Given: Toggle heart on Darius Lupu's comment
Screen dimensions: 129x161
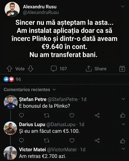Looking at the screenshot, I should pyautogui.click(x=72, y=141).
